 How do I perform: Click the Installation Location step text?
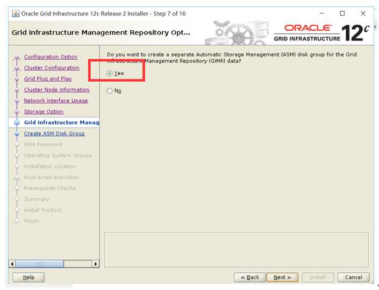pyautogui.click(x=49, y=166)
